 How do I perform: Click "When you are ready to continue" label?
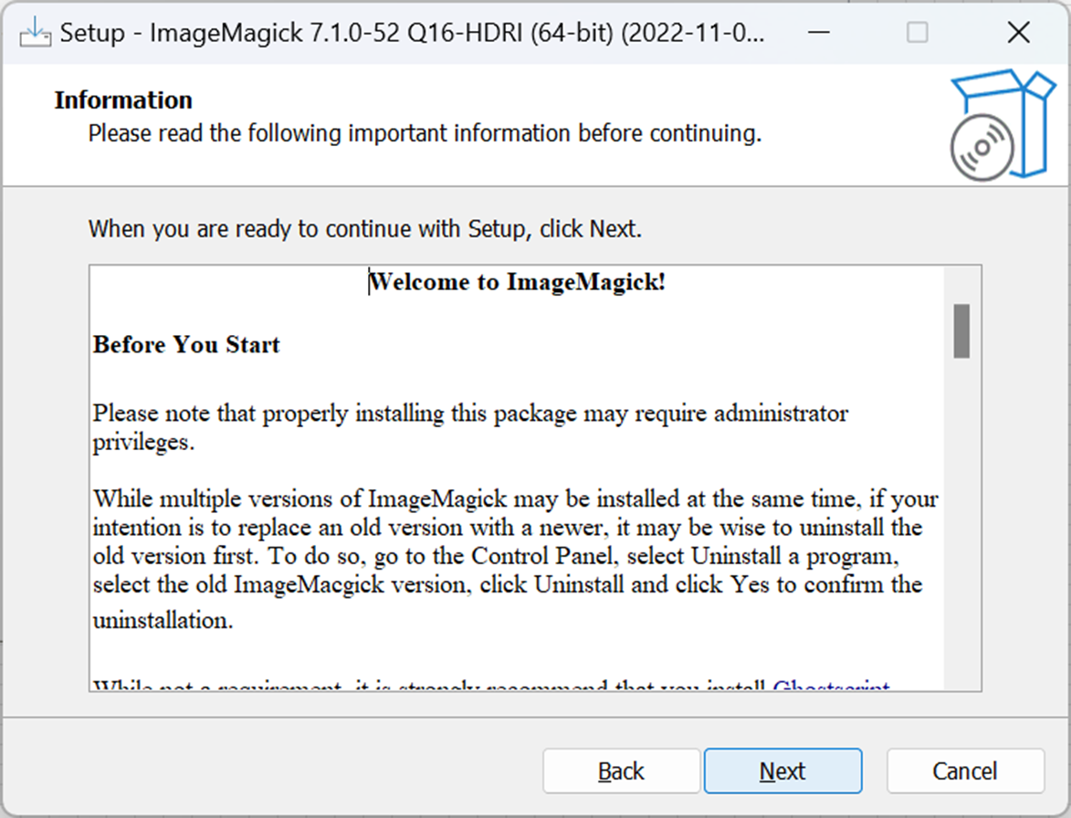click(365, 228)
